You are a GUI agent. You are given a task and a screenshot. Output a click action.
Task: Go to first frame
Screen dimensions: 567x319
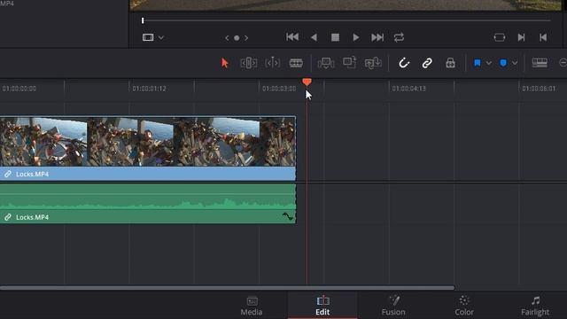point(292,37)
